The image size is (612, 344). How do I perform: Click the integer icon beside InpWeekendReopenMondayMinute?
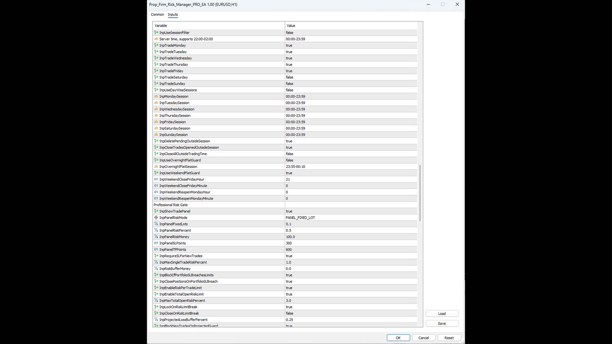pos(156,198)
